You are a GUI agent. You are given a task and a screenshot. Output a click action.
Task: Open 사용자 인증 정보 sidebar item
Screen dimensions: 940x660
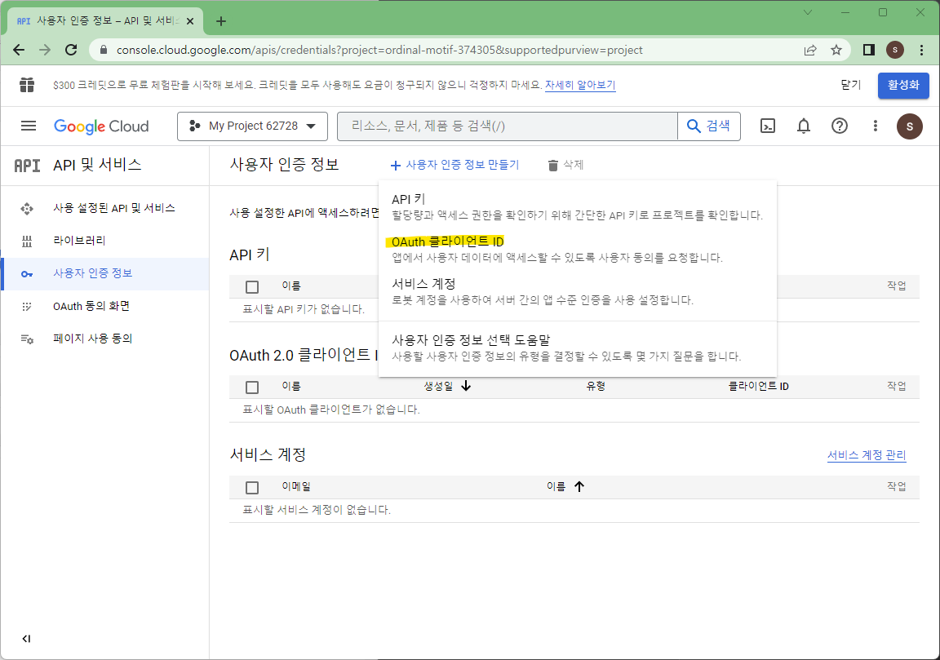[x=105, y=273]
